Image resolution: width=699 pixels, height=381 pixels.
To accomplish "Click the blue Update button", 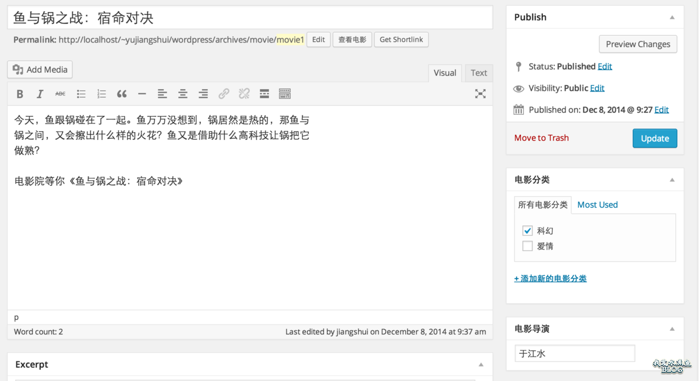I will (655, 138).
